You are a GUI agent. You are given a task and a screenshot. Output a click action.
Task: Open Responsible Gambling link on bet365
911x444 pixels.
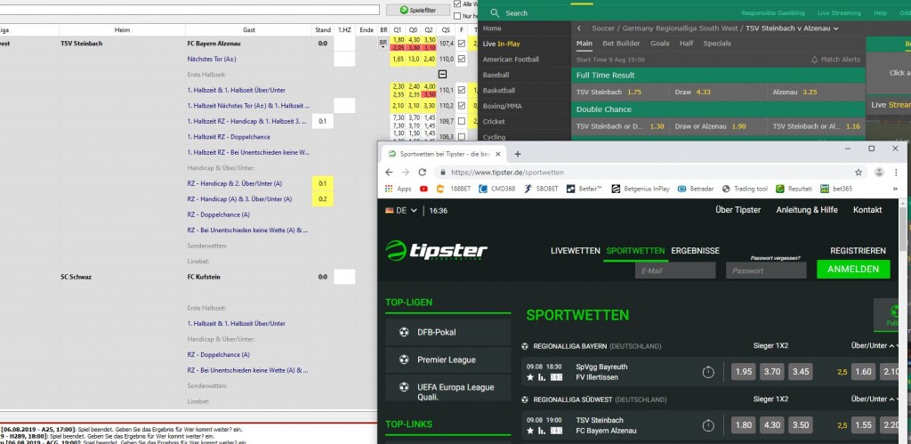point(773,12)
